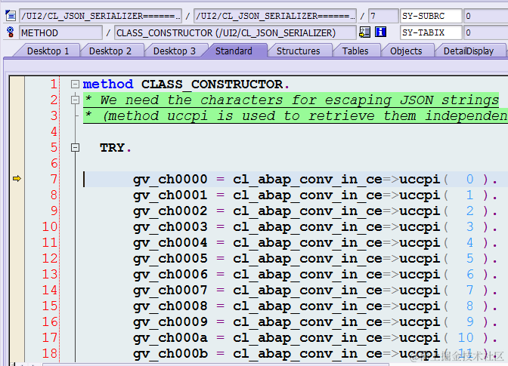Click the variable gv_ch0005
The height and width of the screenshot is (366, 508).
[x=170, y=259]
